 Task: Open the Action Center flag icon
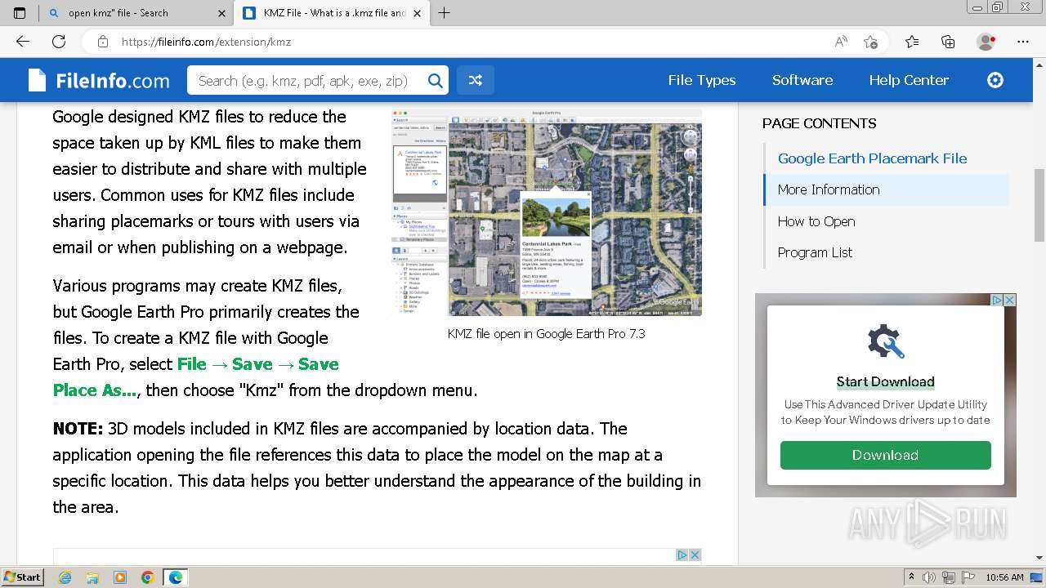pos(968,577)
